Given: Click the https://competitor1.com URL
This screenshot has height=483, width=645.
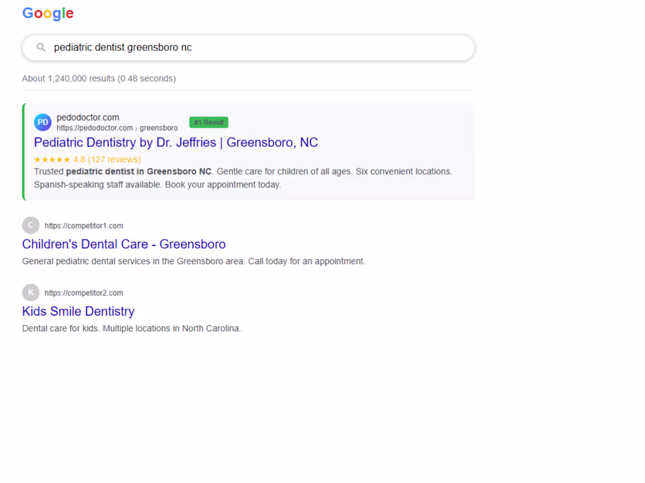Looking at the screenshot, I should 84,226.
